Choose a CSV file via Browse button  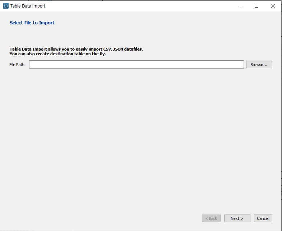click(259, 64)
